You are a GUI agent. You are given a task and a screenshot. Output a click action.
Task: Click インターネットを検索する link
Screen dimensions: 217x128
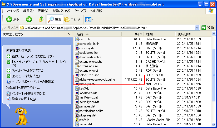click(x=28, y=93)
